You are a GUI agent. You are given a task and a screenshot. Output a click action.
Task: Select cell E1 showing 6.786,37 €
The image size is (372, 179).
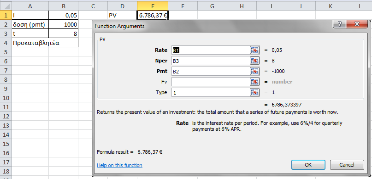click(x=153, y=15)
